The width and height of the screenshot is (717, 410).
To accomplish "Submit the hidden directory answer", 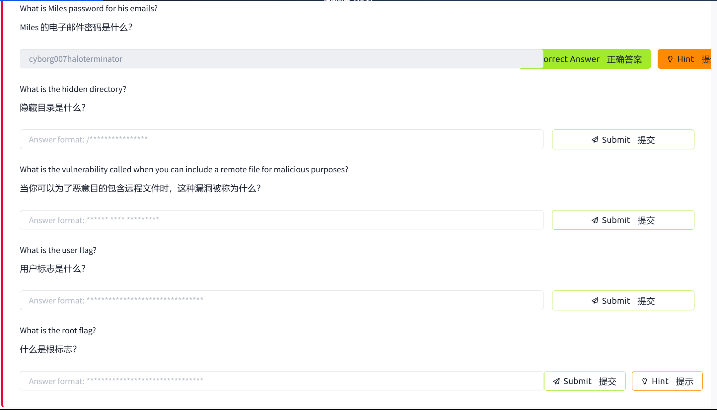I will 623,140.
